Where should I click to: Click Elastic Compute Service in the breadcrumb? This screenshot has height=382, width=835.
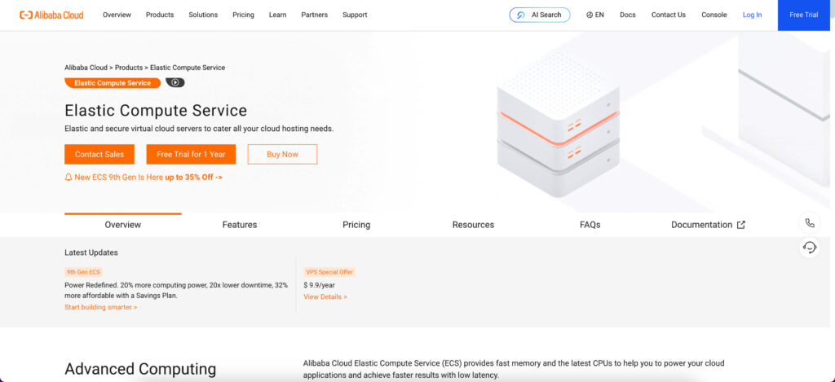[188, 68]
